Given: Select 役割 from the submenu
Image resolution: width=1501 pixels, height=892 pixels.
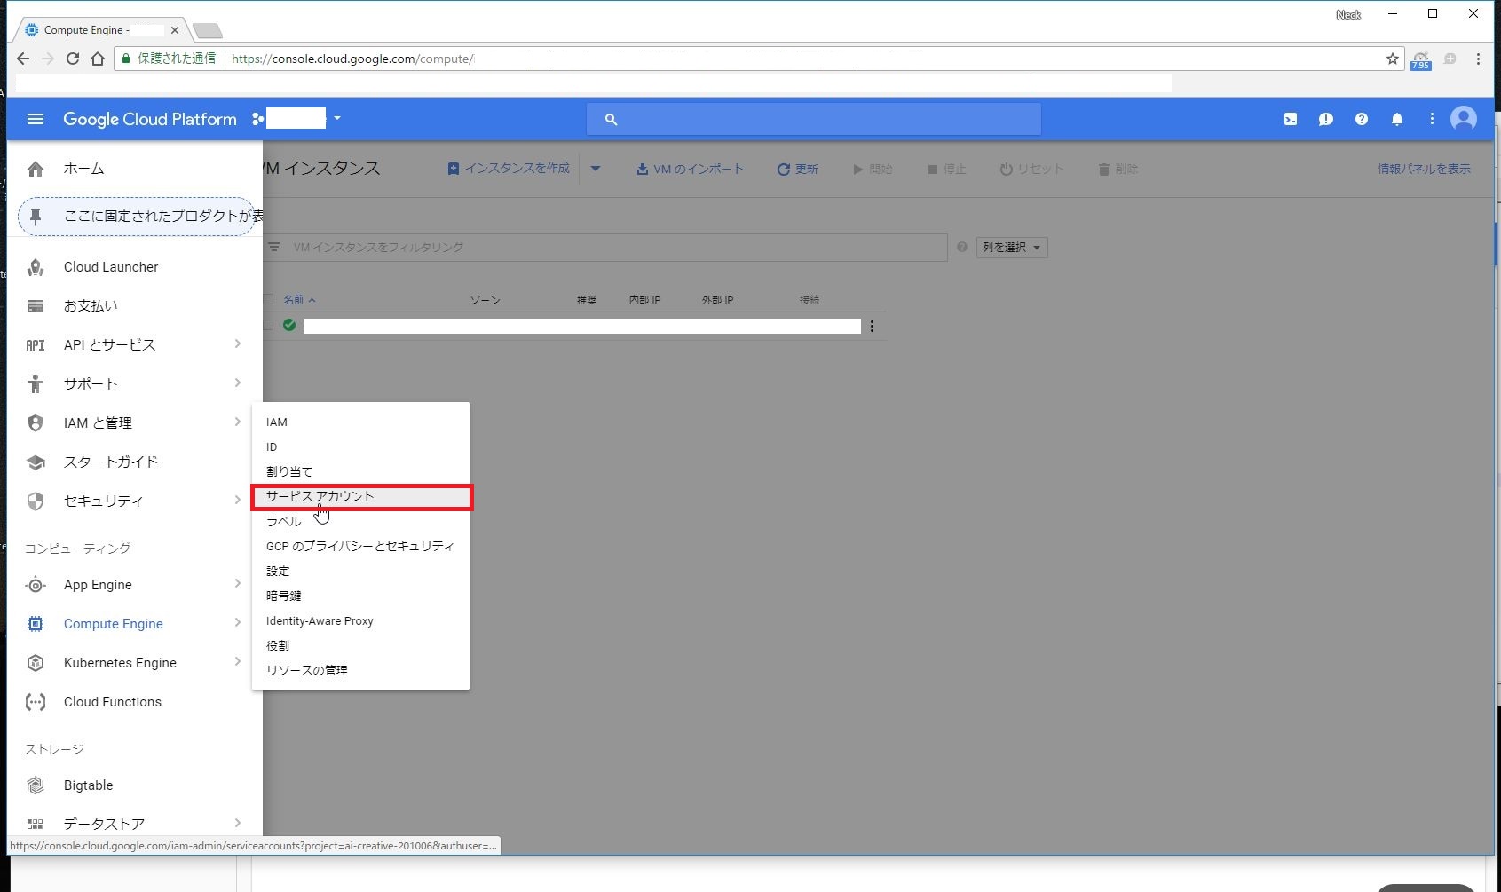Looking at the screenshot, I should tap(360, 646).
